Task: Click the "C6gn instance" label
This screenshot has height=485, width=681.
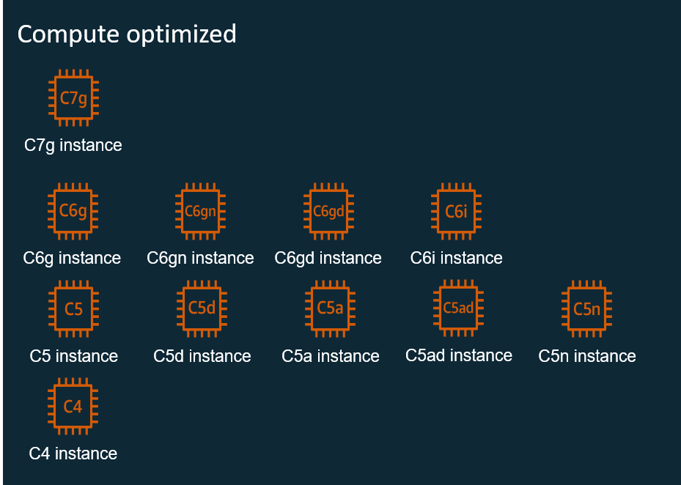Action: click(x=200, y=258)
